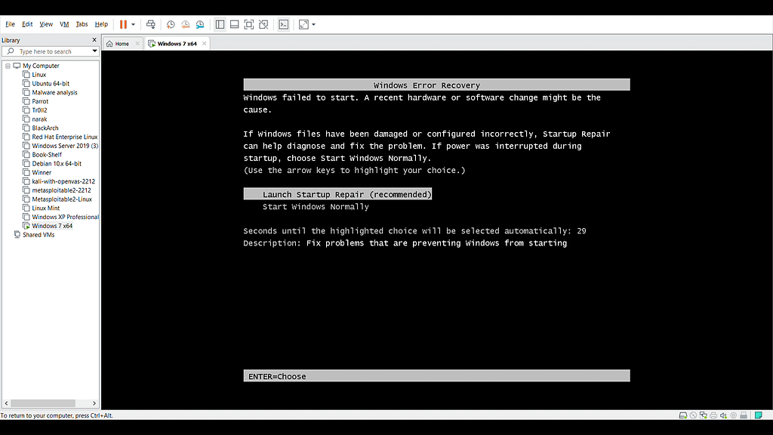Viewport: 773px width, 435px height.
Task: Select the Windows XP Professional VM
Action: pyautogui.click(x=65, y=217)
